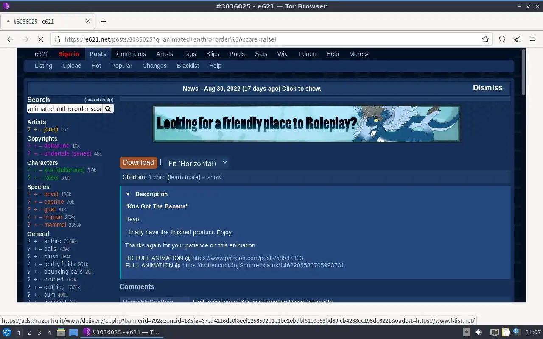Open the volume control in tray
Image resolution: width=543 pixels, height=339 pixels.
(479, 332)
